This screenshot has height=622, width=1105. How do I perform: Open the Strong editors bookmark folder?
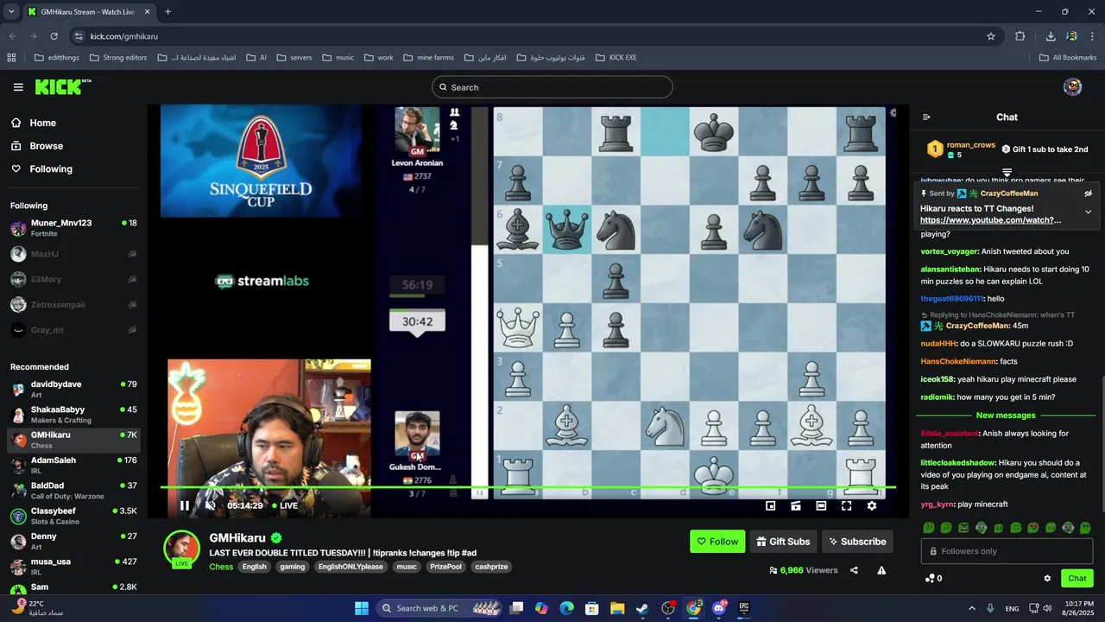coord(117,58)
